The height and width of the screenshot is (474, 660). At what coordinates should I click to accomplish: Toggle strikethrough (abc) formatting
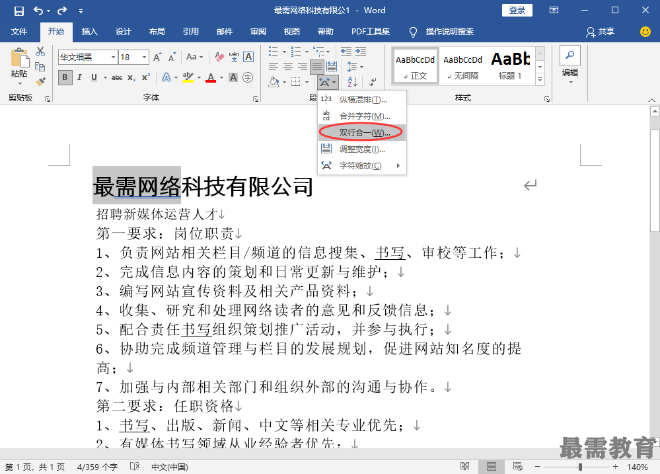pyautogui.click(x=117, y=77)
